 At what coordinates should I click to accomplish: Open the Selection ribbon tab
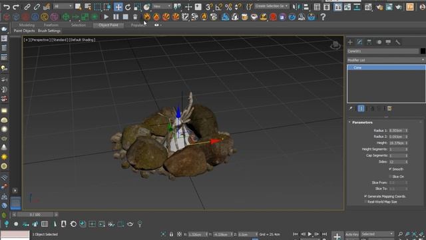(x=79, y=25)
